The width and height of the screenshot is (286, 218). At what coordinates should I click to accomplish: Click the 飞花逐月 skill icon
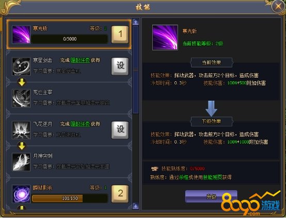21,130
